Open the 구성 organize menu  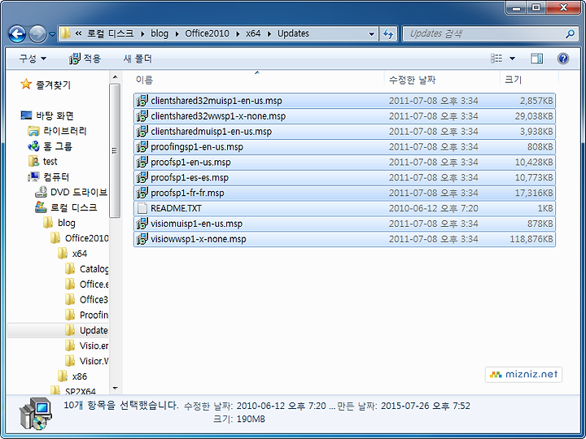(x=33, y=59)
